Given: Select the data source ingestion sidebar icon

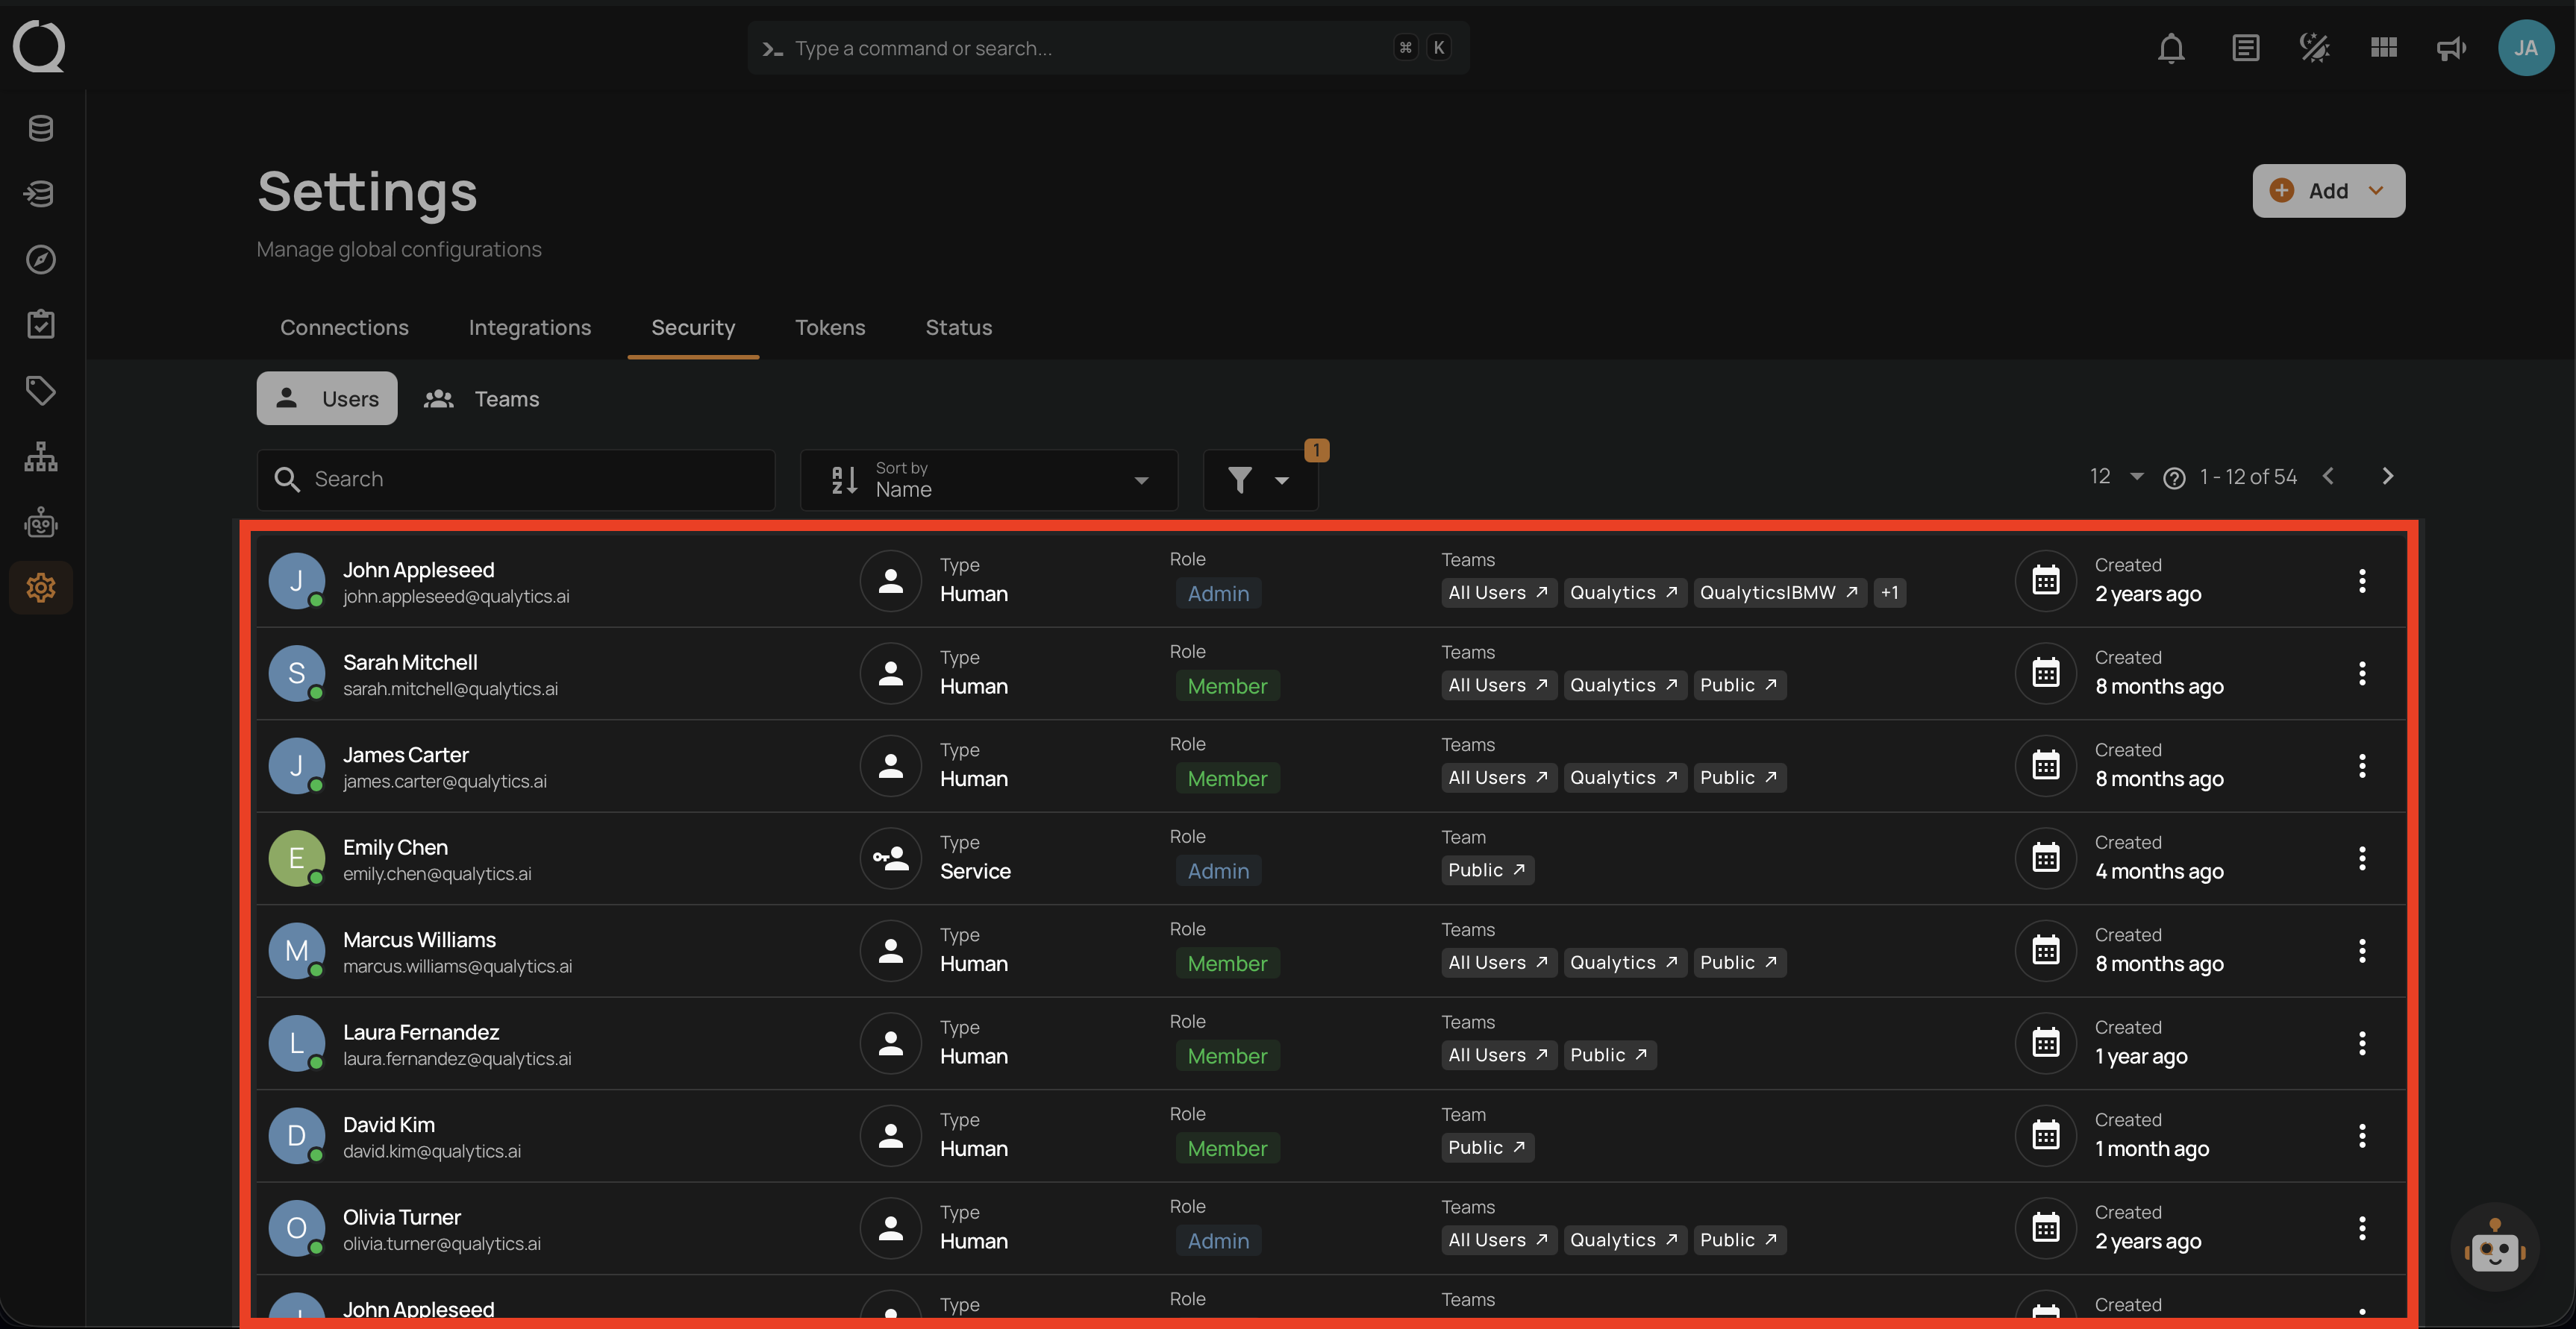Looking at the screenshot, I should point(40,194).
